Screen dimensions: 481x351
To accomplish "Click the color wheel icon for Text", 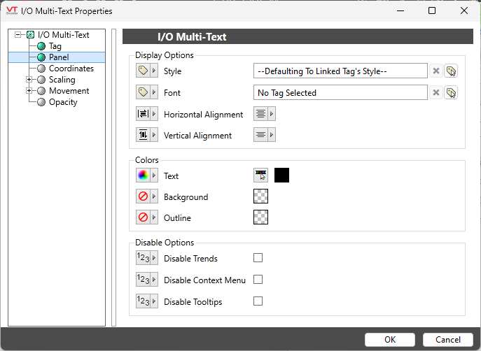I will 143,175.
